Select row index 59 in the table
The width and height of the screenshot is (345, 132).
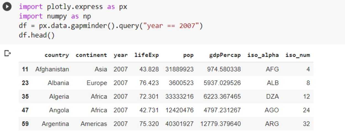(x=25, y=124)
